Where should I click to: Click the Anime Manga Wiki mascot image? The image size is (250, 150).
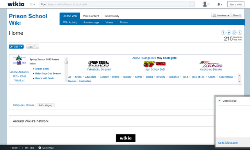19,60
